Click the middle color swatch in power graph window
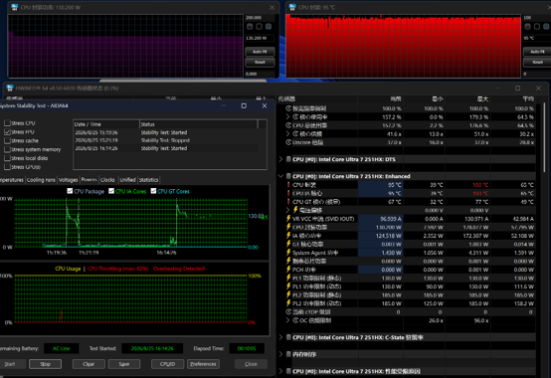 pyautogui.click(x=259, y=26)
